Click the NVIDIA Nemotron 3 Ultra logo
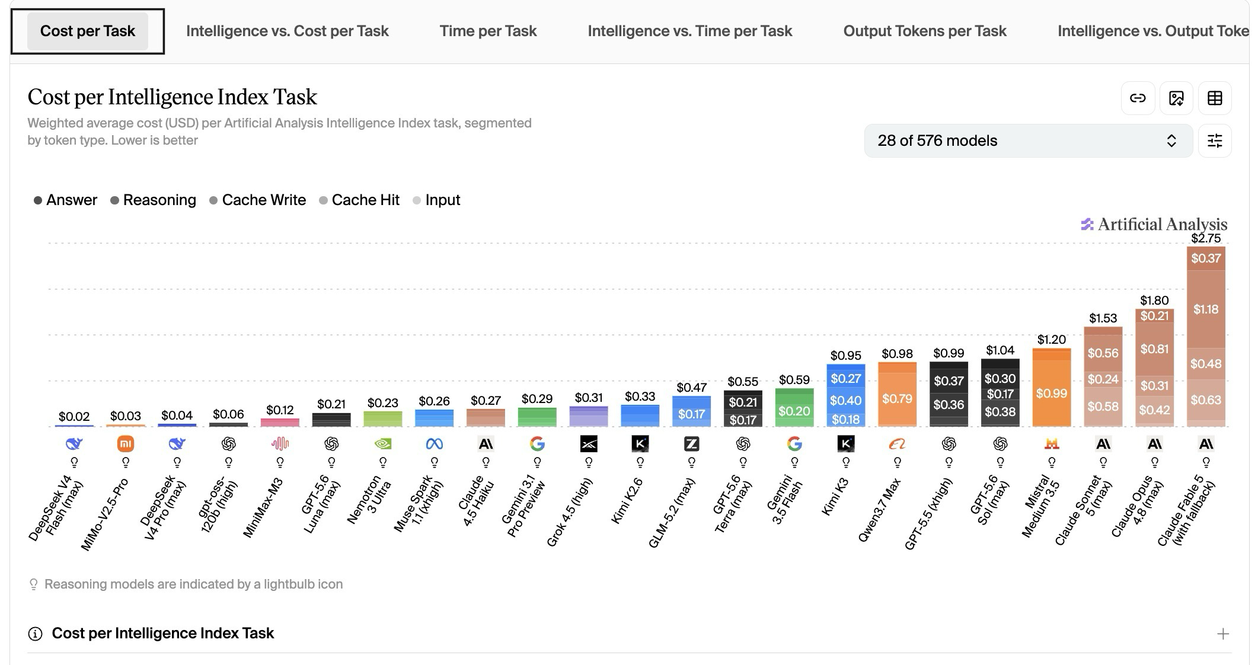This screenshot has width=1258, height=665. click(383, 443)
